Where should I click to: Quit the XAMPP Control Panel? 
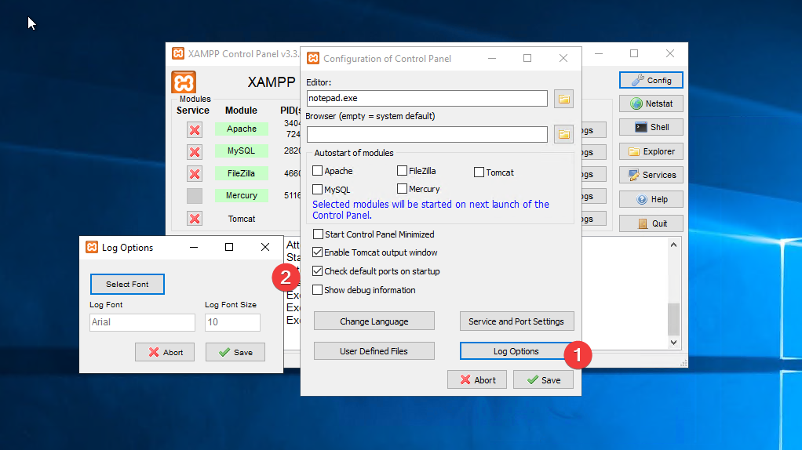point(651,223)
